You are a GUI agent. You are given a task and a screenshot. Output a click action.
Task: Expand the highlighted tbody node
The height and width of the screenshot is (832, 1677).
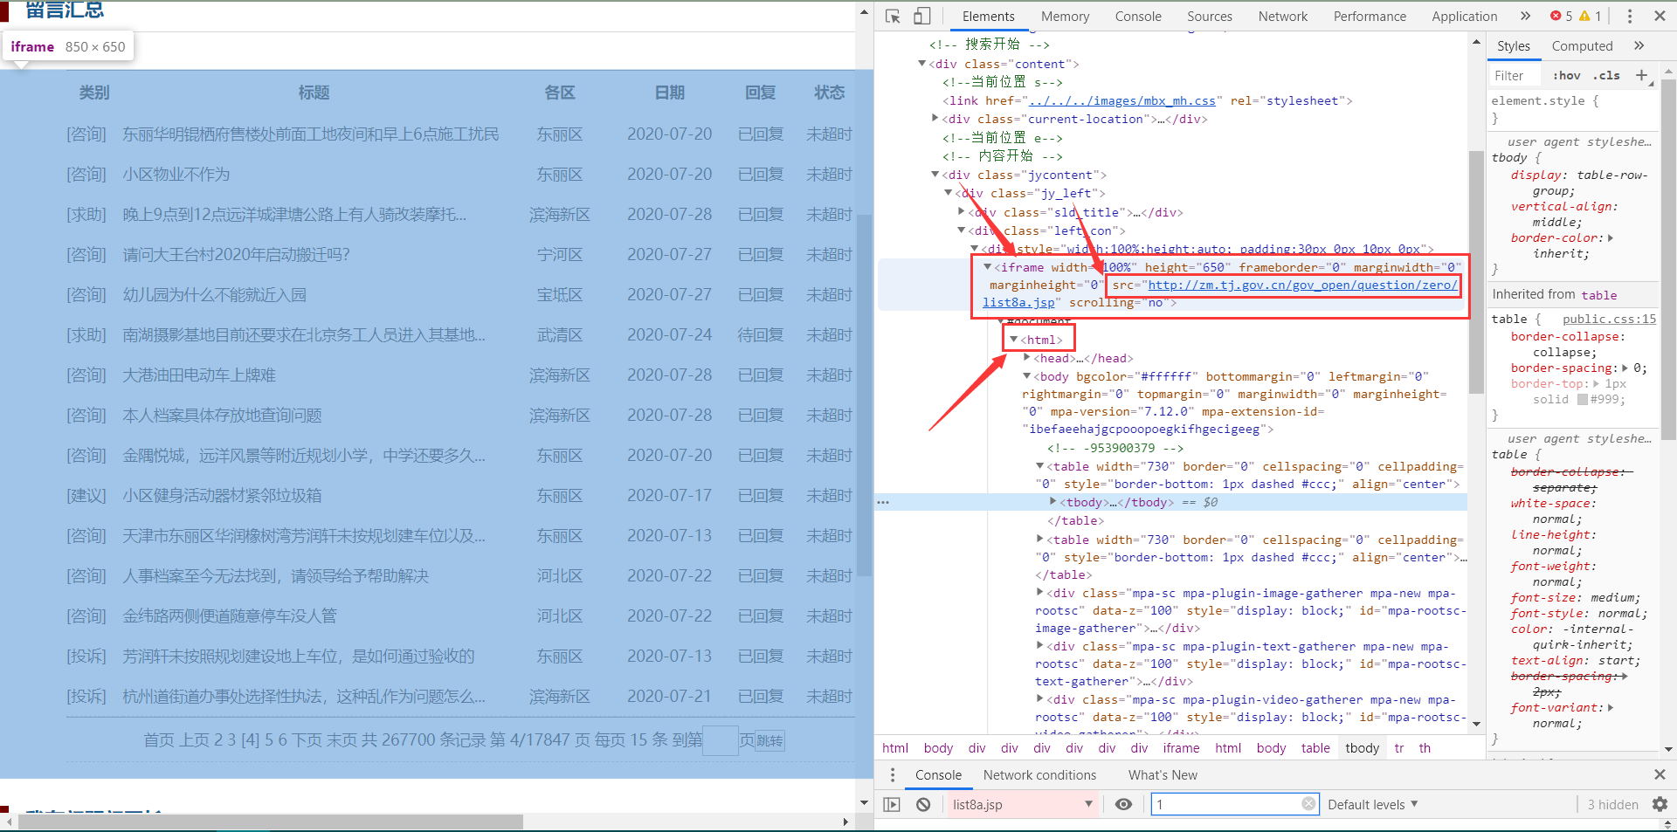pos(1052,502)
